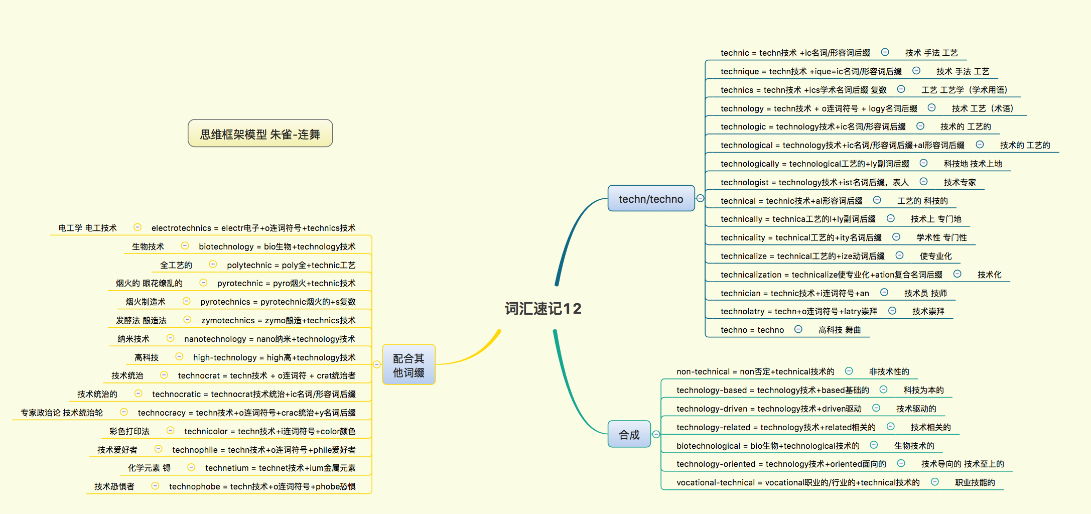
Task: Select the technics = techn技术 +ics node
Action: tap(803, 90)
